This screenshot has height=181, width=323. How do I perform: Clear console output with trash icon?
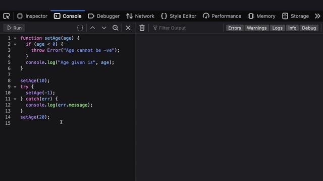[142, 28]
